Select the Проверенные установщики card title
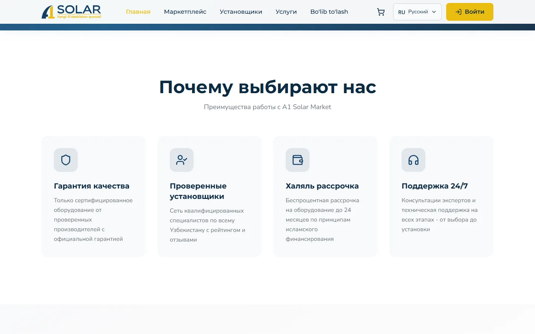Viewport: 535px width, 334px height. 198,191
